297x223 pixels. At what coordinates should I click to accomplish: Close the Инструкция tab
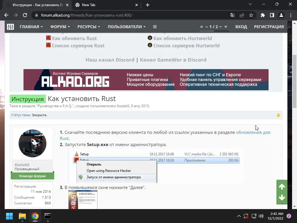tap(67, 5)
